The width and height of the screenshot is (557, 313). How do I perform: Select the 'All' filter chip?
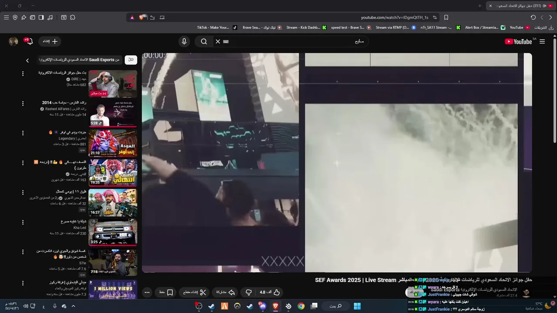(x=131, y=60)
